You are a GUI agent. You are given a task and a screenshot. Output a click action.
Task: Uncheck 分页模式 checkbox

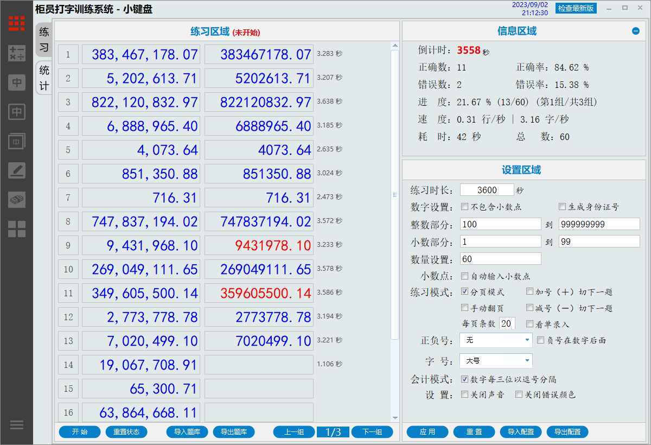(465, 291)
